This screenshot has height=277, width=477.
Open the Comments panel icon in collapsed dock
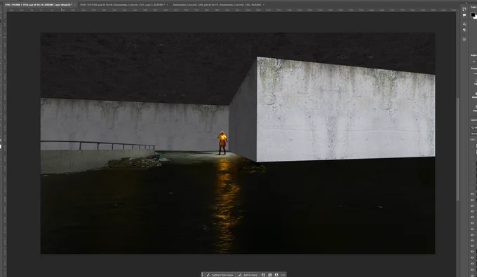coord(464,15)
